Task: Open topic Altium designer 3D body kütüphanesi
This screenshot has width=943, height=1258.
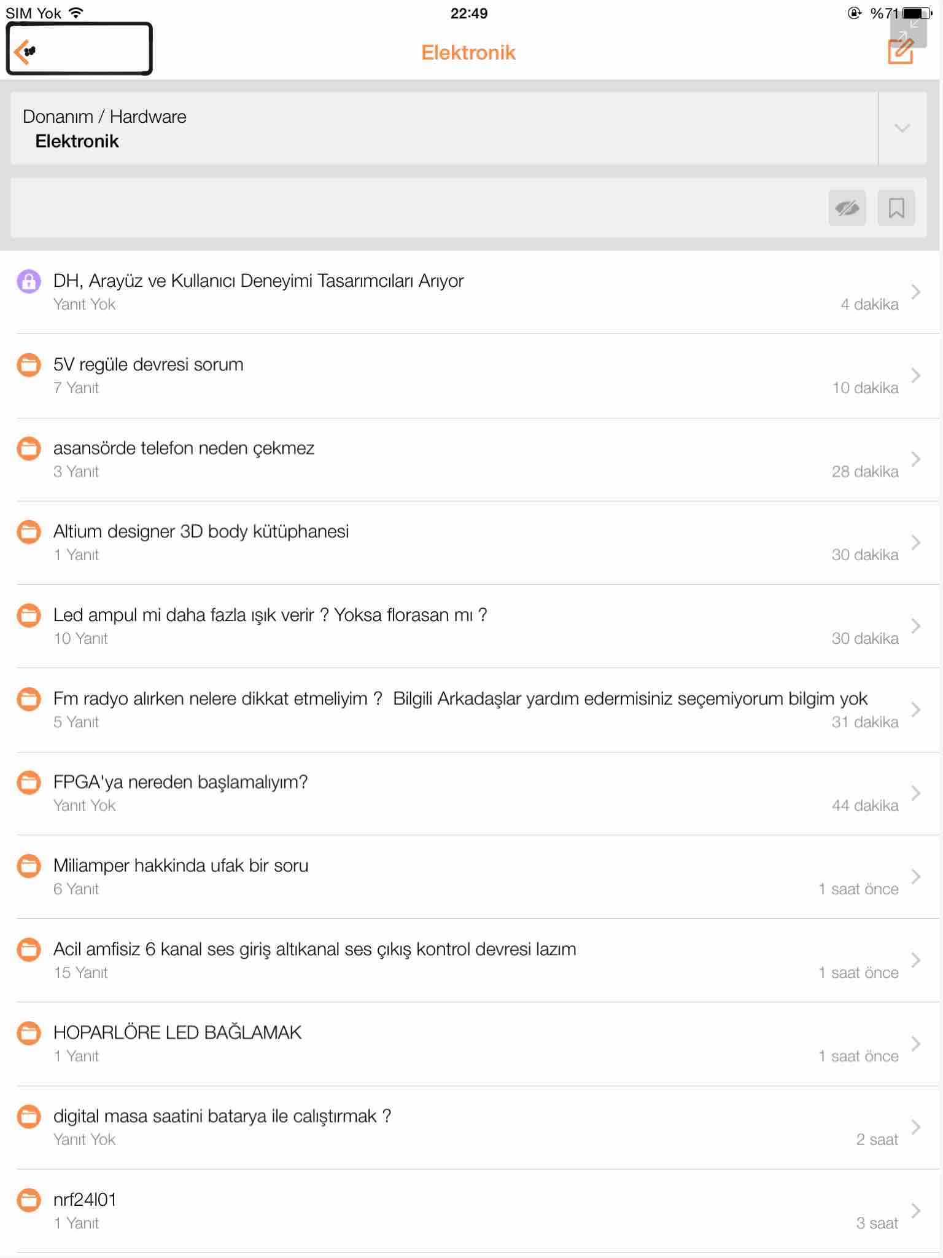Action: (201, 532)
